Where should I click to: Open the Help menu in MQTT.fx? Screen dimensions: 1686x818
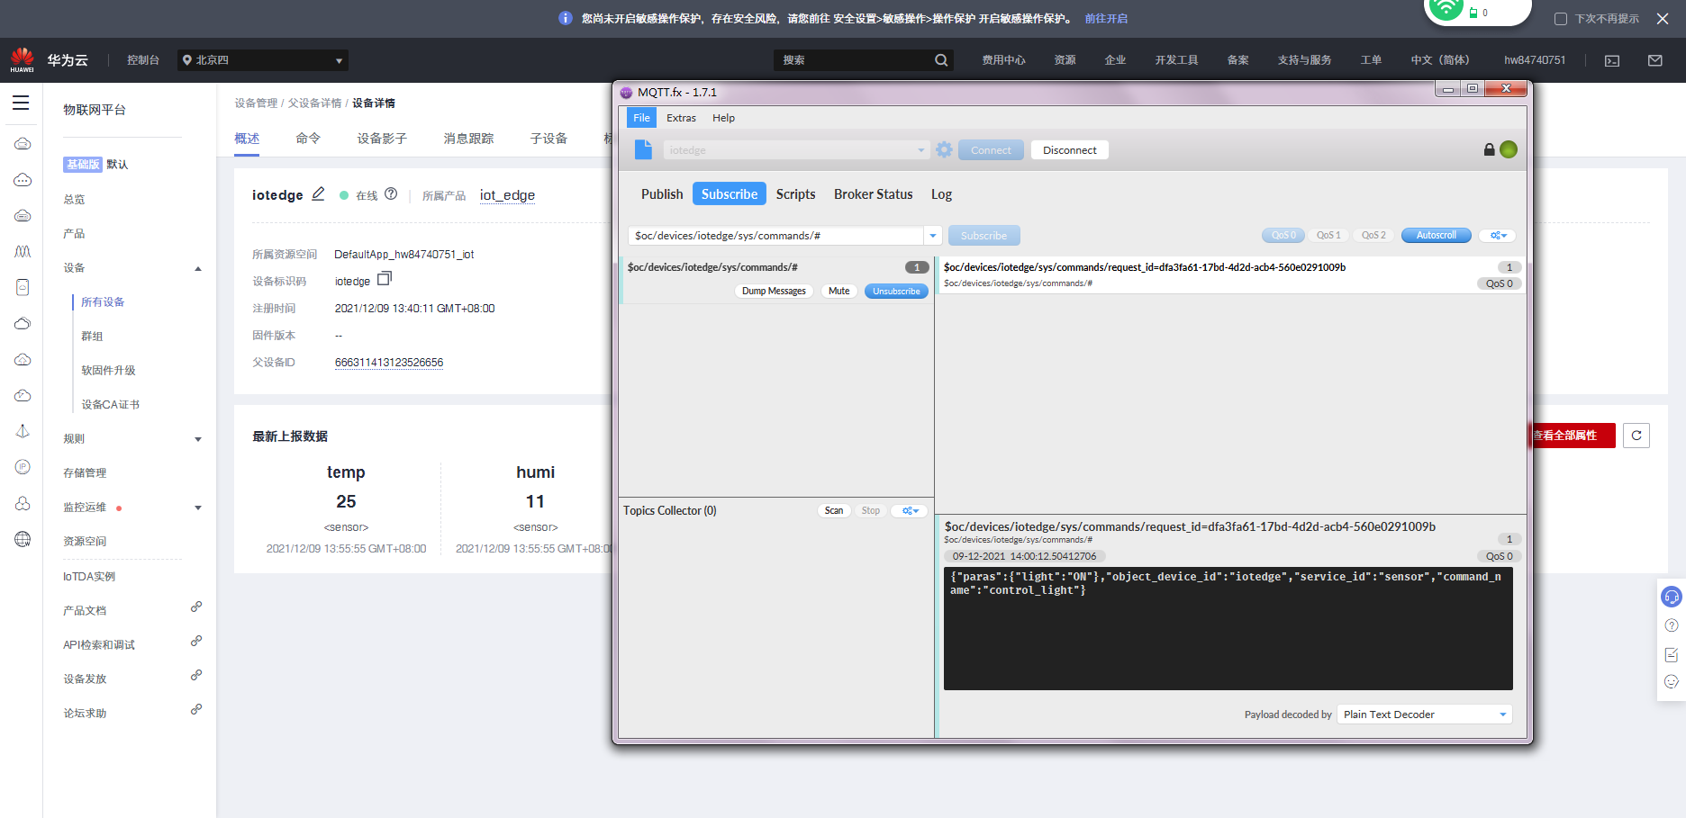[723, 118]
